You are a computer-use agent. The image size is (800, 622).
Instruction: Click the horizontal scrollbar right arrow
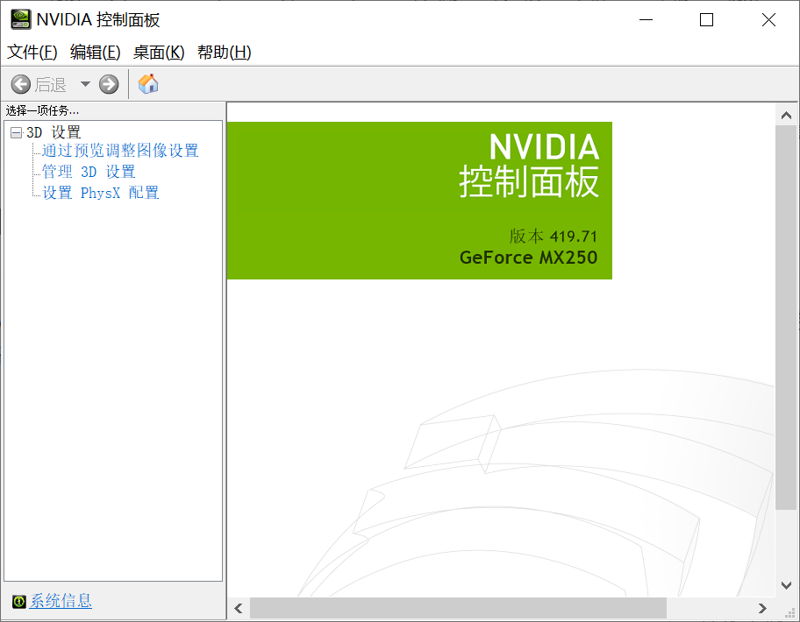[x=762, y=608]
